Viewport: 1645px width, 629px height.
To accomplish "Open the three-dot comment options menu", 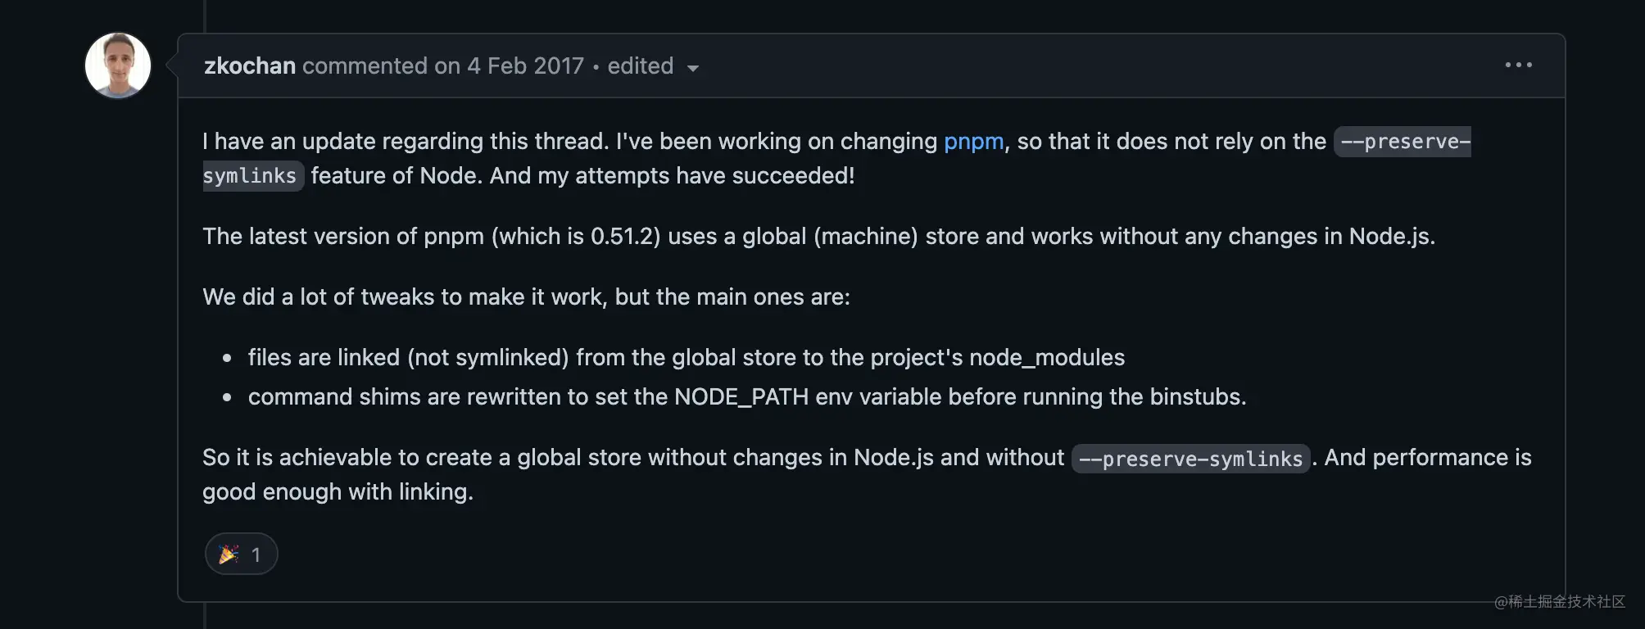I will [x=1518, y=66].
